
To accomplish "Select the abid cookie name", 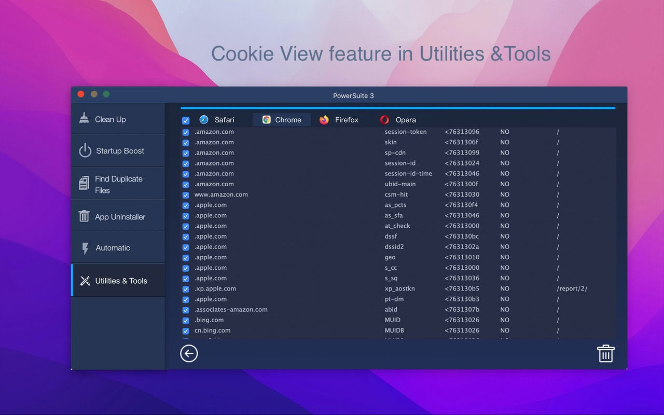I will click(x=392, y=310).
